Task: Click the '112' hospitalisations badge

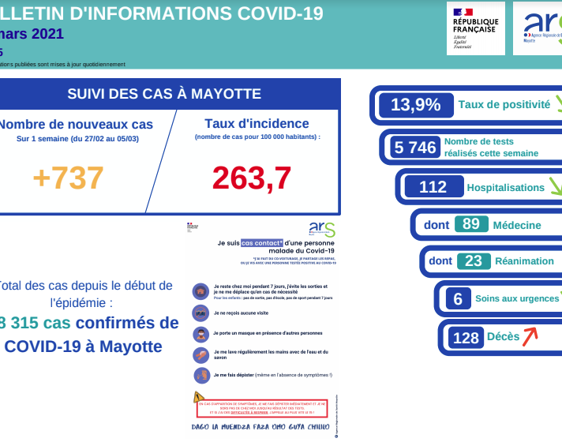Action: [x=433, y=187]
